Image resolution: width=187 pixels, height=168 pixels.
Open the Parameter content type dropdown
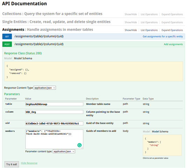click(64, 152)
